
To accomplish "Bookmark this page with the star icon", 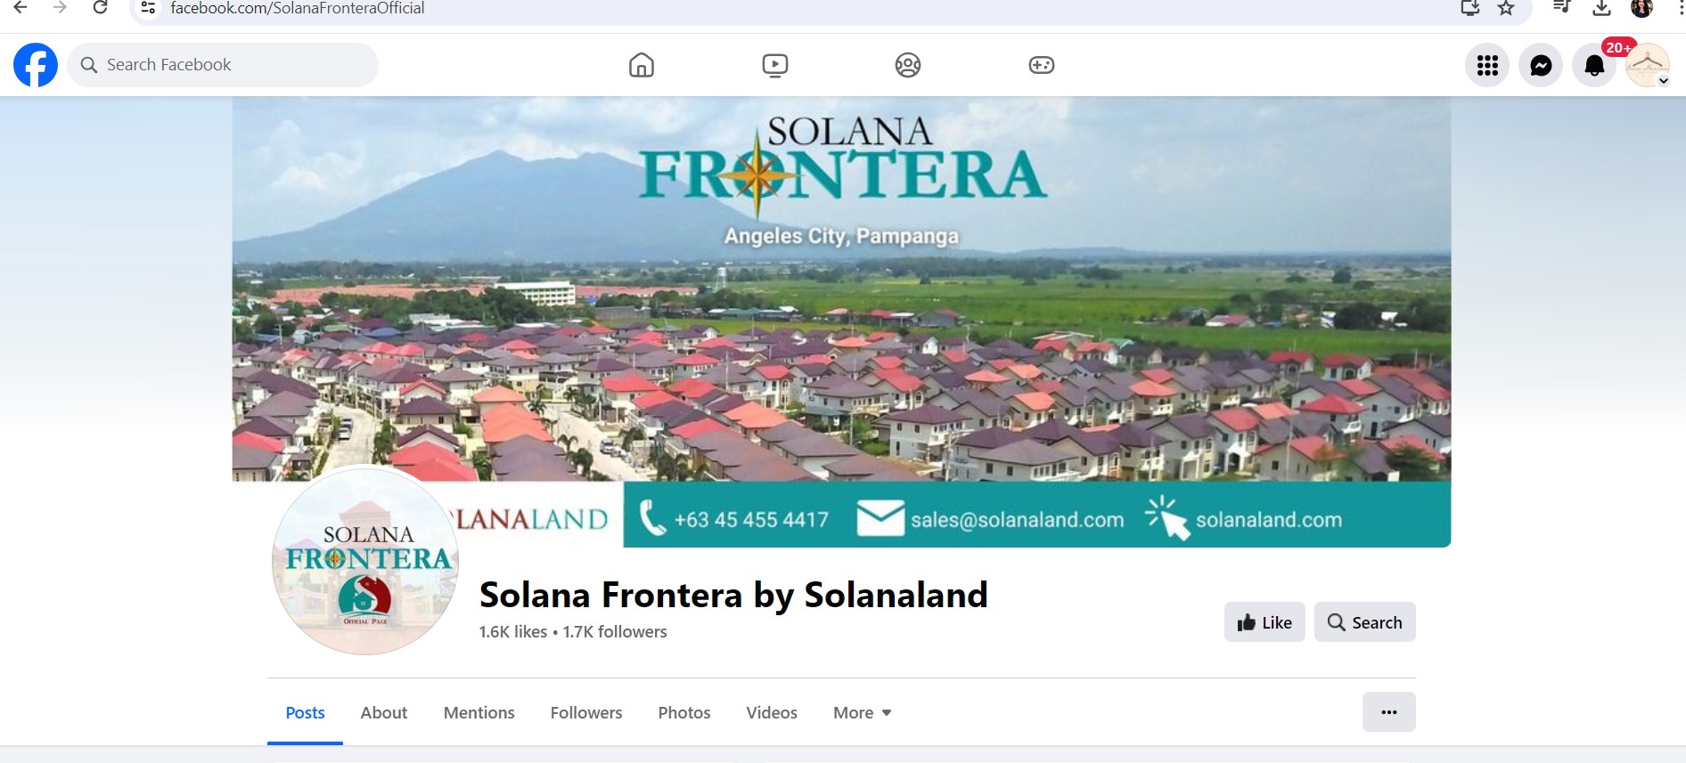I will click(1505, 9).
